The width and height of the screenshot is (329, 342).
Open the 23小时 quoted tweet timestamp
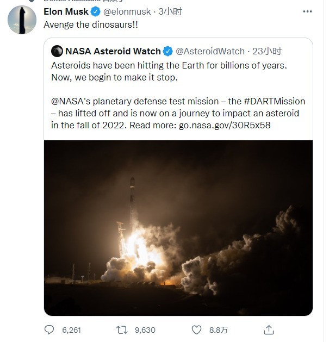(x=267, y=51)
